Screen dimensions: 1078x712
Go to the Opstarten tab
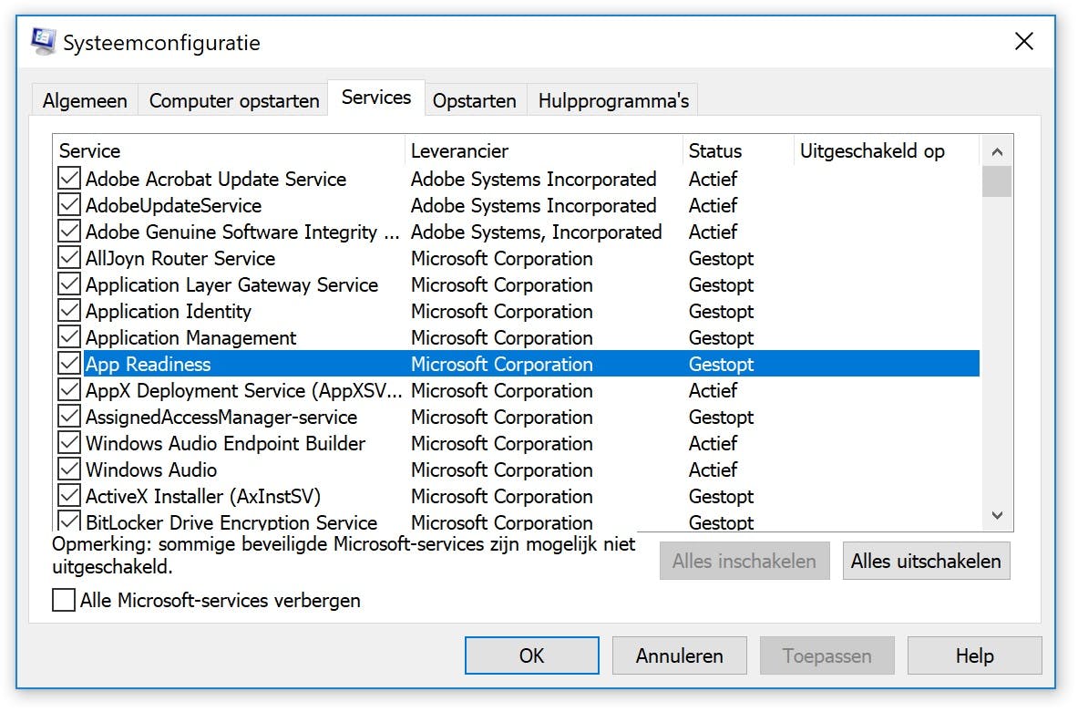point(474,100)
